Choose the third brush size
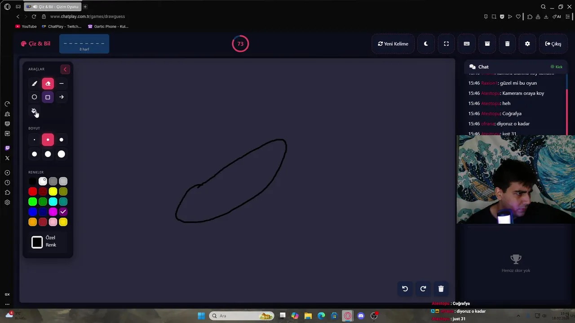This screenshot has width=575, height=323. 62,140
